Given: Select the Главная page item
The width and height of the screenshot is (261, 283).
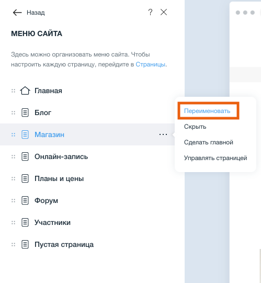Looking at the screenshot, I should pyautogui.click(x=87, y=90).
